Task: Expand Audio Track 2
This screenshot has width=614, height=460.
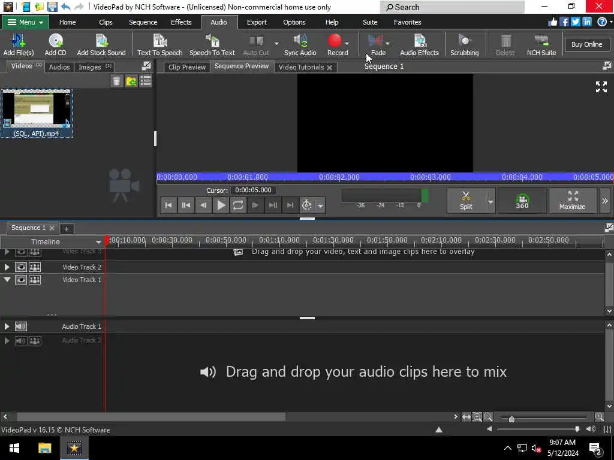Action: click(x=7, y=341)
